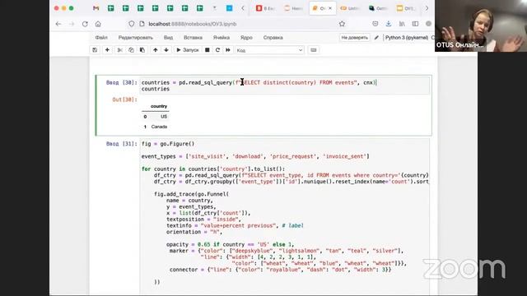Move the selected cell up
This screenshot has width=527, height=296.
pyautogui.click(x=156, y=50)
